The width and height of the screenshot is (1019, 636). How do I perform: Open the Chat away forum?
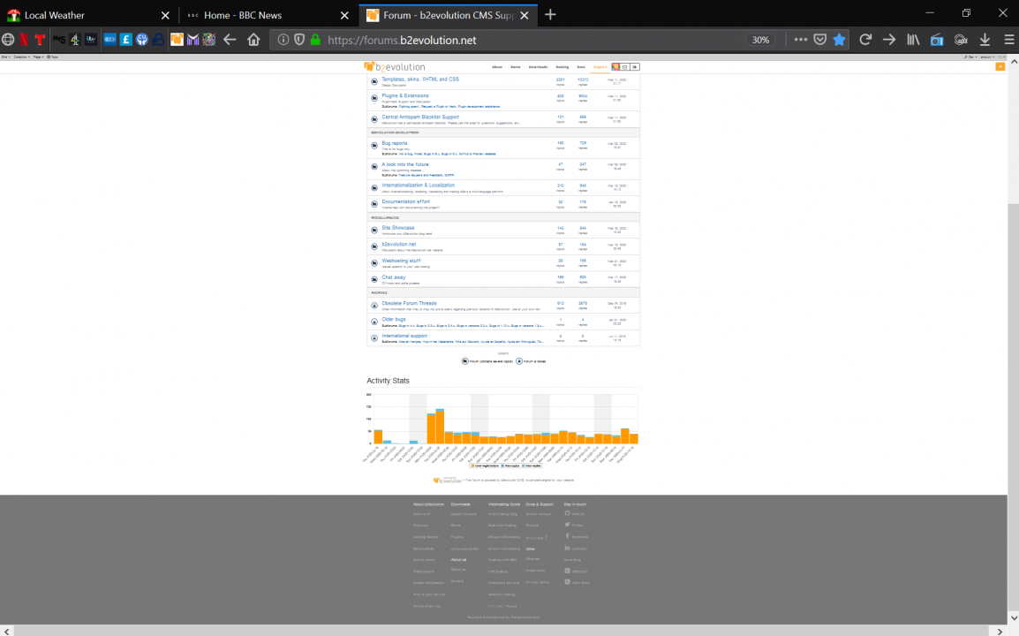click(x=393, y=277)
